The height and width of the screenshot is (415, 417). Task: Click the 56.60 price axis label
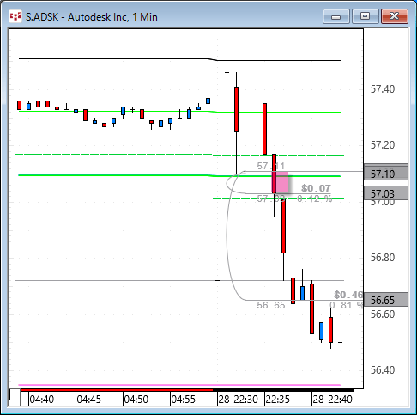tap(383, 314)
